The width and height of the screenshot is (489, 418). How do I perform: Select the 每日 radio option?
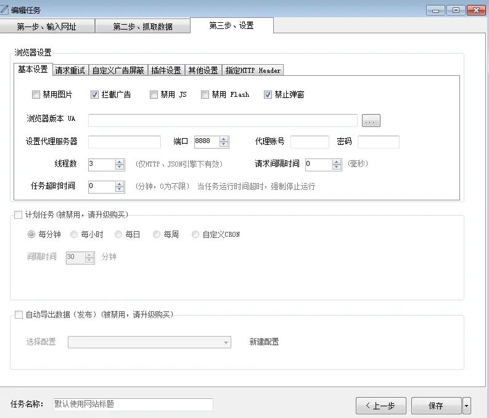tap(118, 234)
